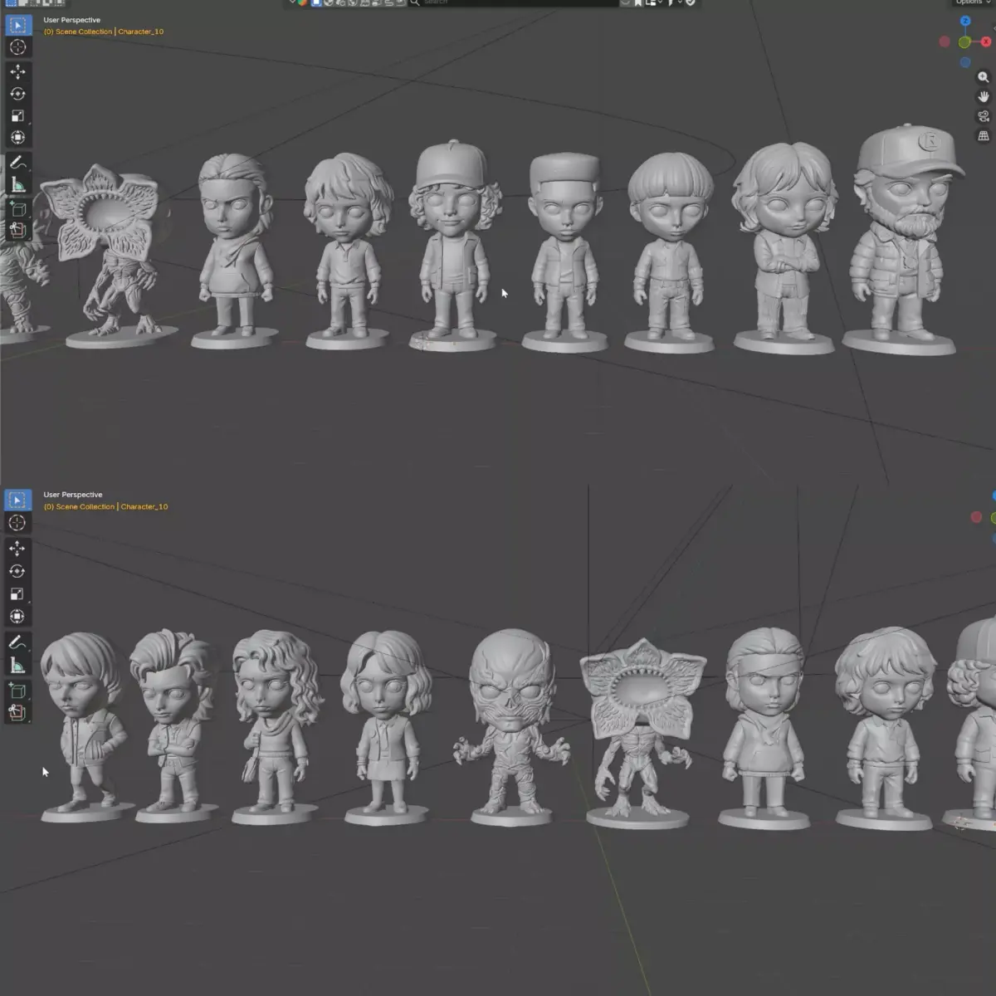This screenshot has height=996, width=996.
Task: Pick the Rotate tool in upper viewport
Action: pyautogui.click(x=17, y=94)
